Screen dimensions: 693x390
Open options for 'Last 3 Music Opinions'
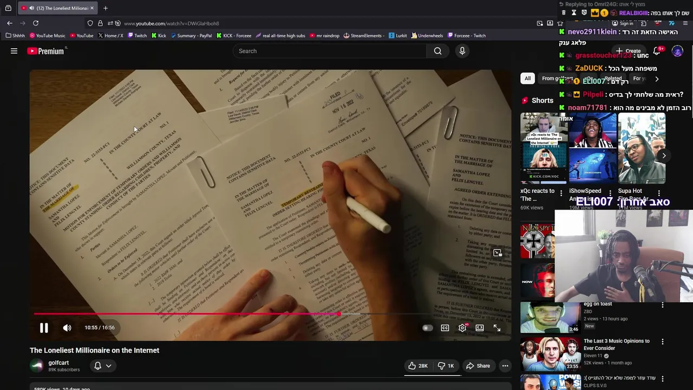coord(662,342)
